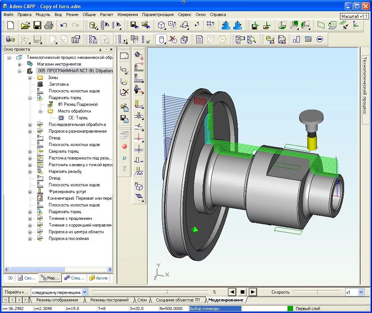Open the Параметризация menu
Image resolution: width=372 pixels, height=313 pixels.
pyautogui.click(x=158, y=15)
